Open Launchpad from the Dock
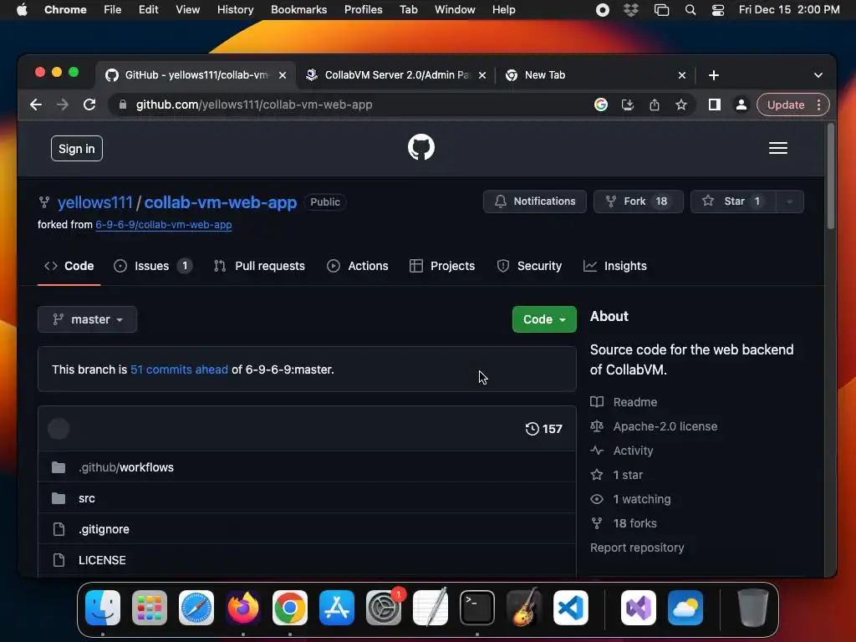The image size is (856, 642). tap(150, 608)
